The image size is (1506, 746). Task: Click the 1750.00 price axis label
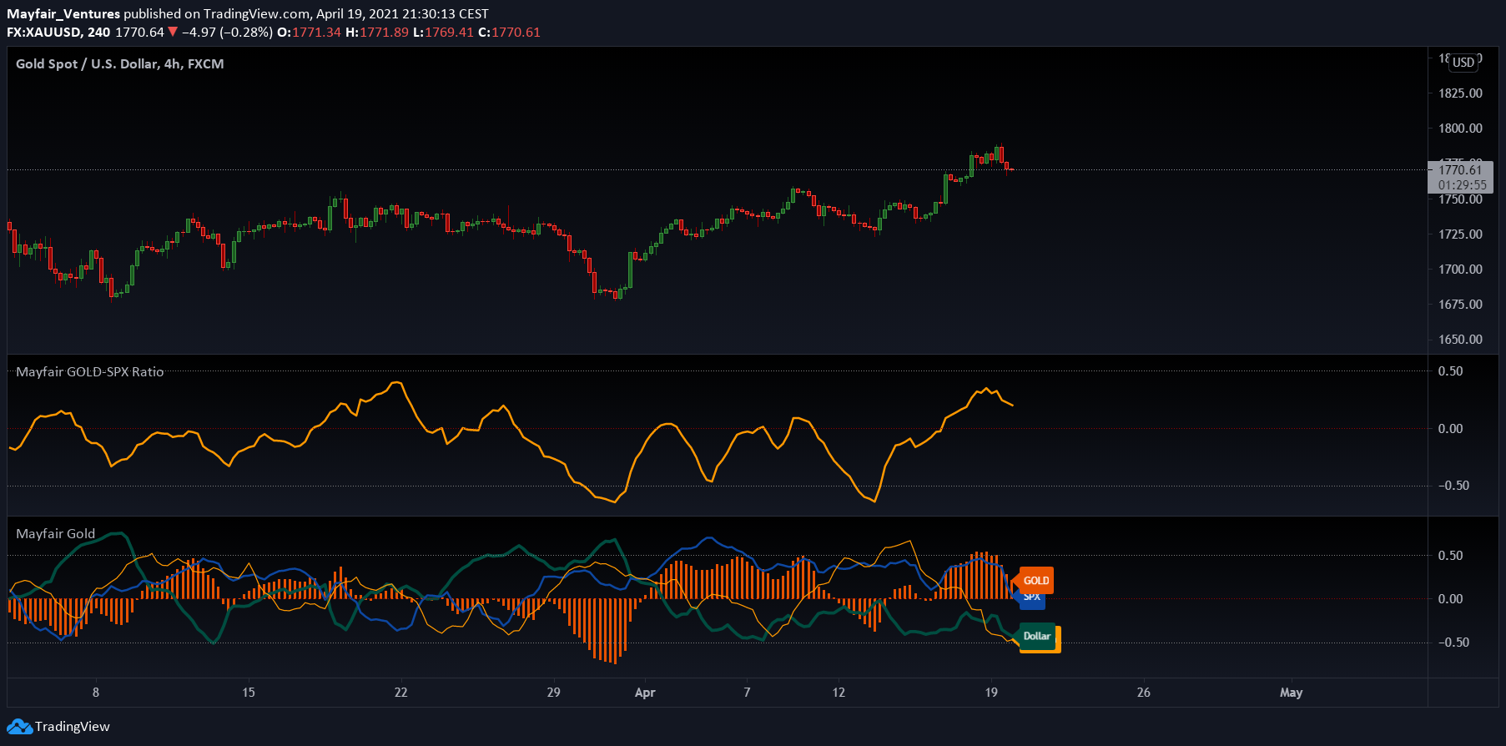click(1460, 199)
